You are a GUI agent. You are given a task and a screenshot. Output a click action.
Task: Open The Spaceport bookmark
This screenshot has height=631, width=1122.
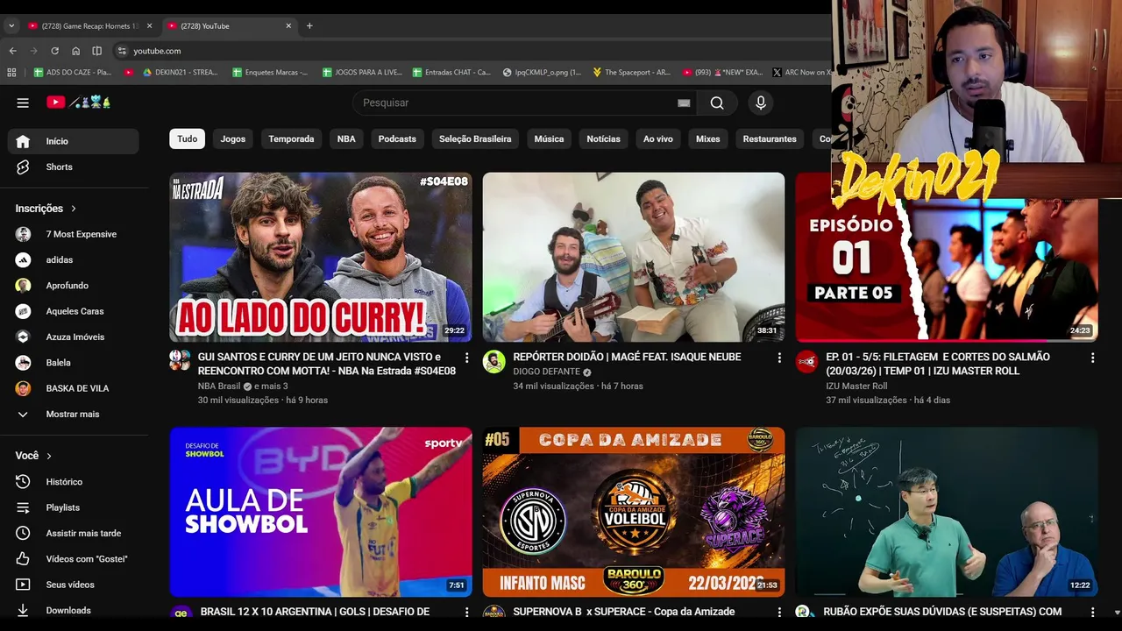pos(631,73)
